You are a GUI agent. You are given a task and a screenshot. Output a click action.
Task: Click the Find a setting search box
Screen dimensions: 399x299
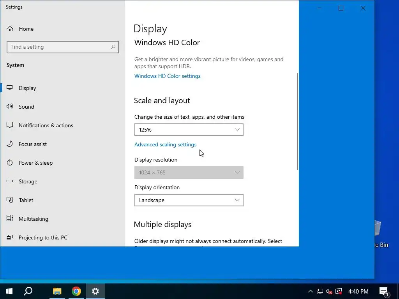click(x=63, y=47)
